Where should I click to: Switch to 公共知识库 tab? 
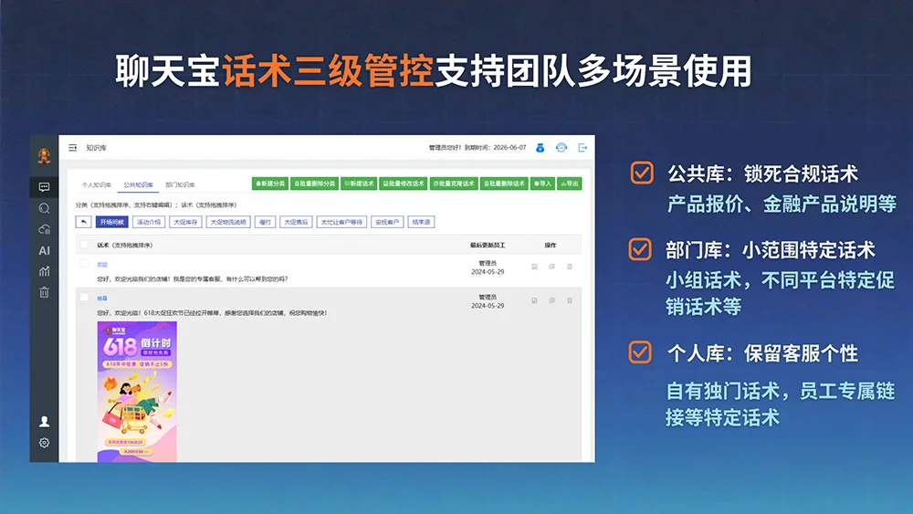pos(138,184)
